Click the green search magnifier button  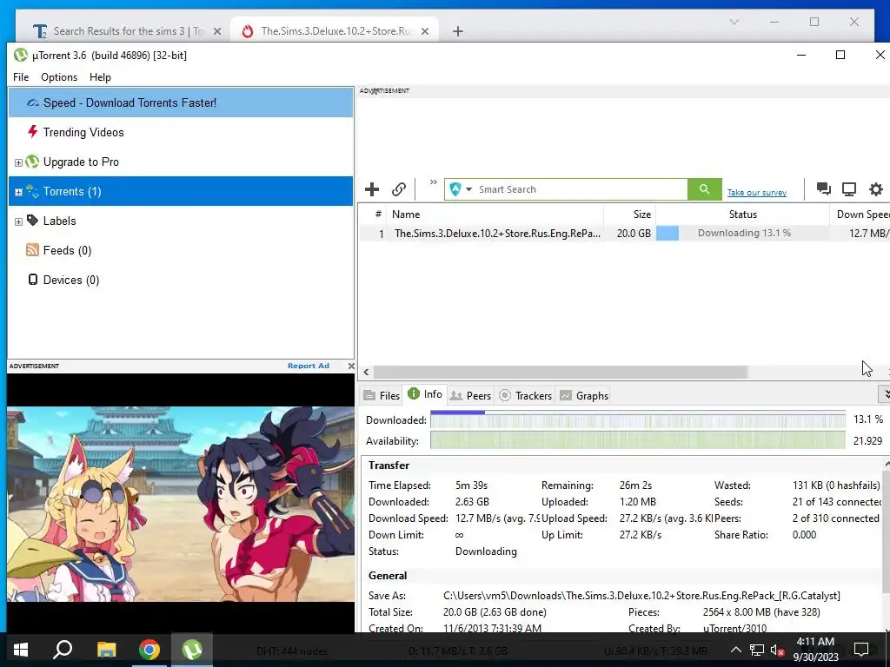click(x=704, y=189)
